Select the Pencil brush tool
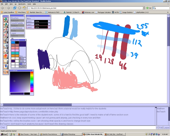Image resolution: width=170 pixels, height=136 pixels. [x=6, y=20]
